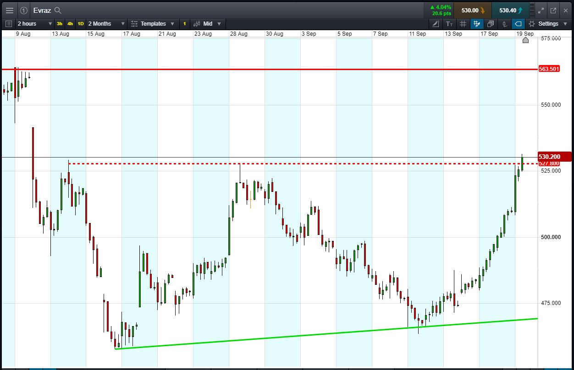Maximize the chart with expand arrows icon
The height and width of the screenshot is (370, 574).
(x=541, y=10)
